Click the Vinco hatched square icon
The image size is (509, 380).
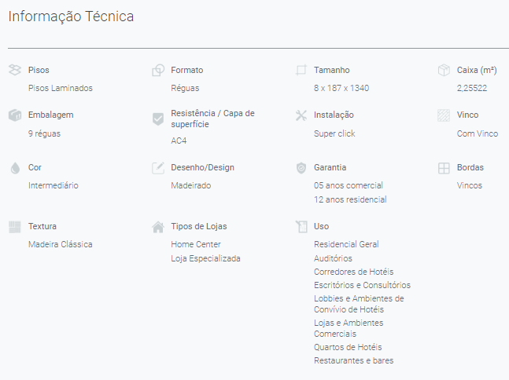pyautogui.click(x=444, y=115)
